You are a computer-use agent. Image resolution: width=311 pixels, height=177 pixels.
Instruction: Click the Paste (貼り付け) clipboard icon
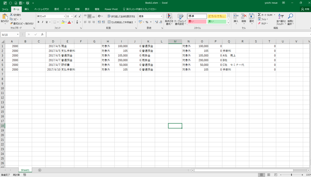(4, 17)
